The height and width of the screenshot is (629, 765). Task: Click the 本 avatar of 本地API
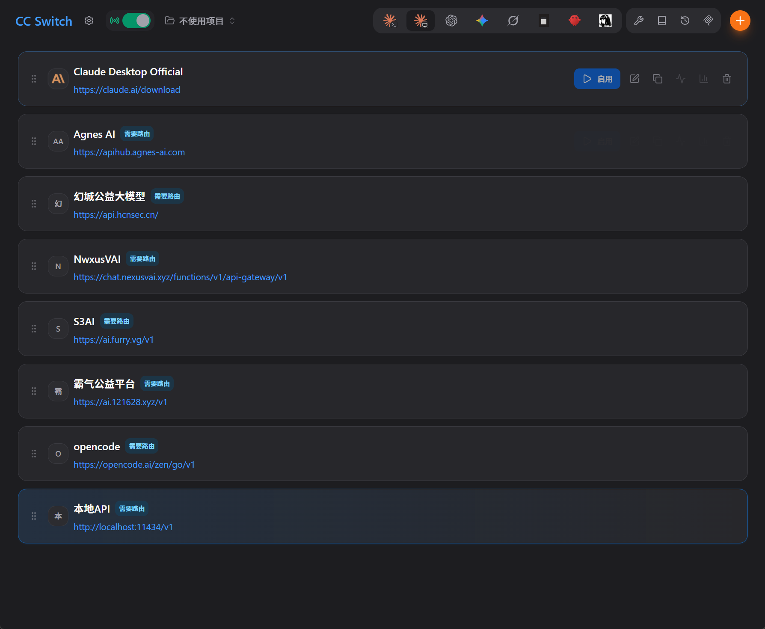tap(58, 516)
